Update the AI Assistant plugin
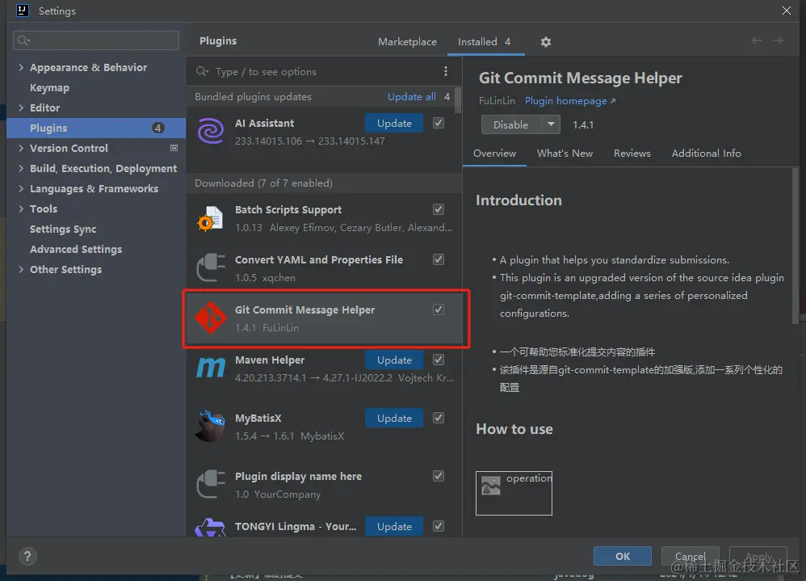 click(394, 123)
